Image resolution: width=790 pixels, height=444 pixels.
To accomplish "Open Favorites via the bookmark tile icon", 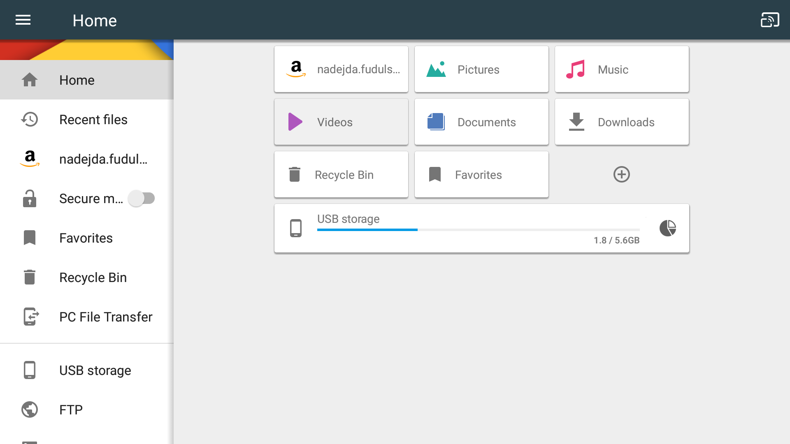I will point(435,174).
